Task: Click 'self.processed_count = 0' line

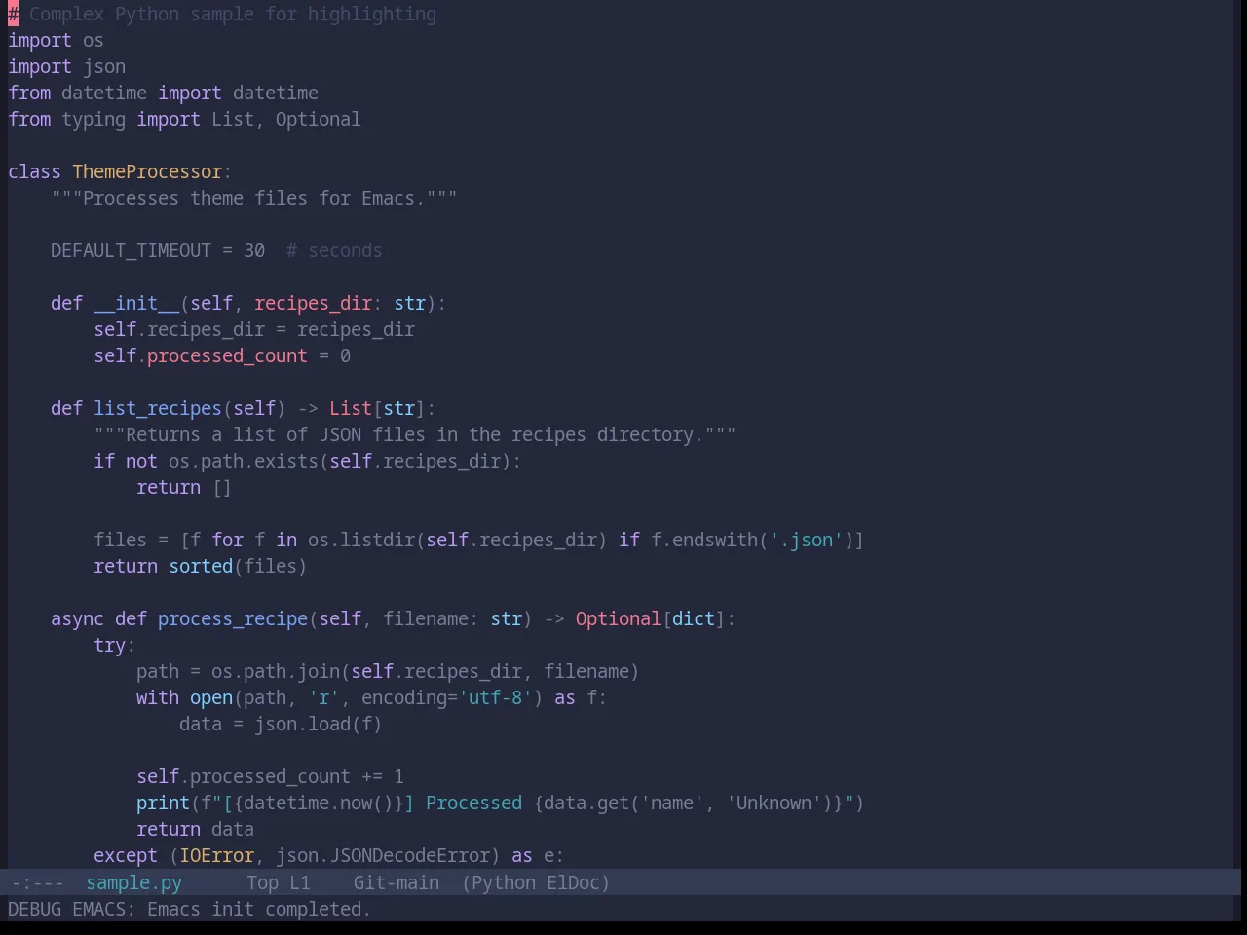Action: [x=222, y=355]
